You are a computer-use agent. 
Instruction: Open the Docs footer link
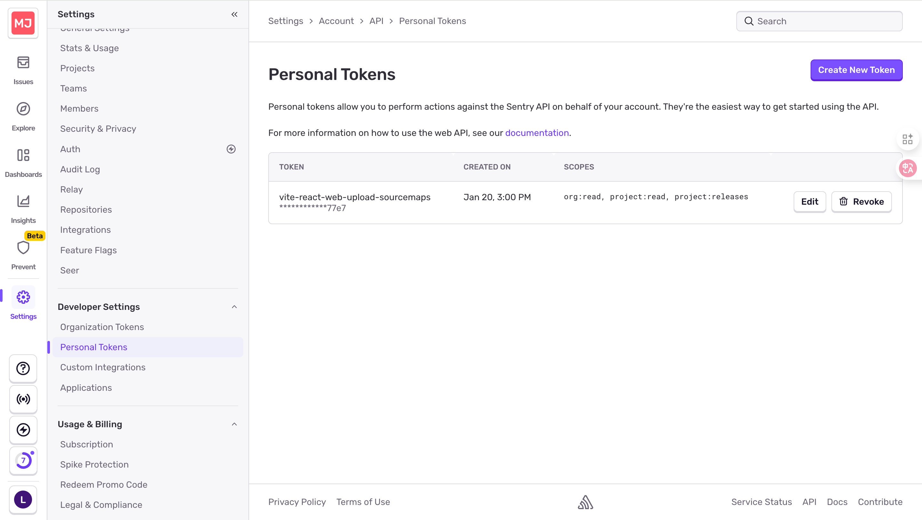click(837, 502)
